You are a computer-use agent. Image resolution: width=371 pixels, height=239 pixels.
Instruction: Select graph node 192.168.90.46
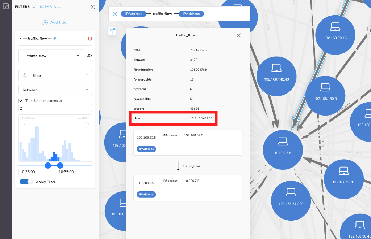(356, 226)
